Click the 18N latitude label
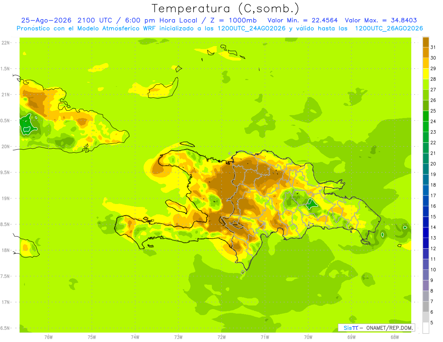The image size is (443, 342). click(x=6, y=251)
